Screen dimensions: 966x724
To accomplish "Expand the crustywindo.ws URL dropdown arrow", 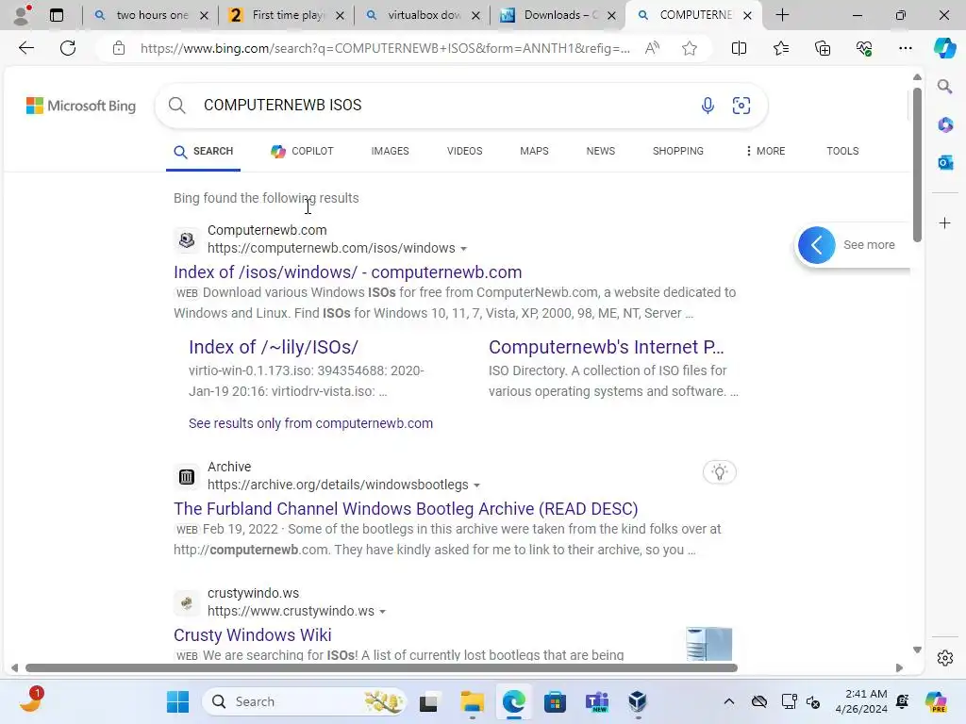I will pos(383,611).
